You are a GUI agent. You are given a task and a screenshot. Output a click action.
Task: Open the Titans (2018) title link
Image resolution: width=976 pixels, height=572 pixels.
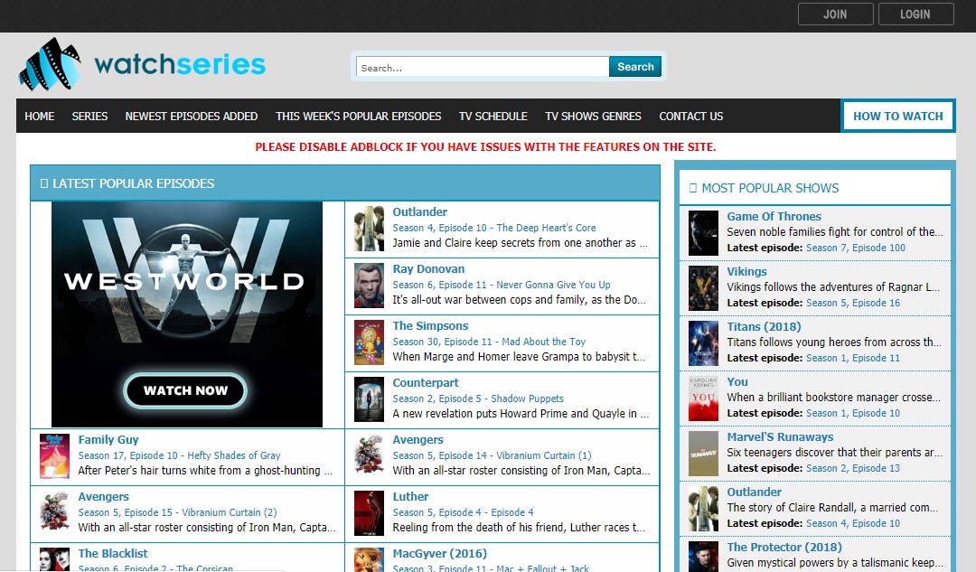click(x=764, y=326)
